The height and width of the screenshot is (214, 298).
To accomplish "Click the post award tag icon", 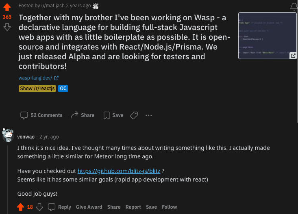I will (x=134, y=115).
